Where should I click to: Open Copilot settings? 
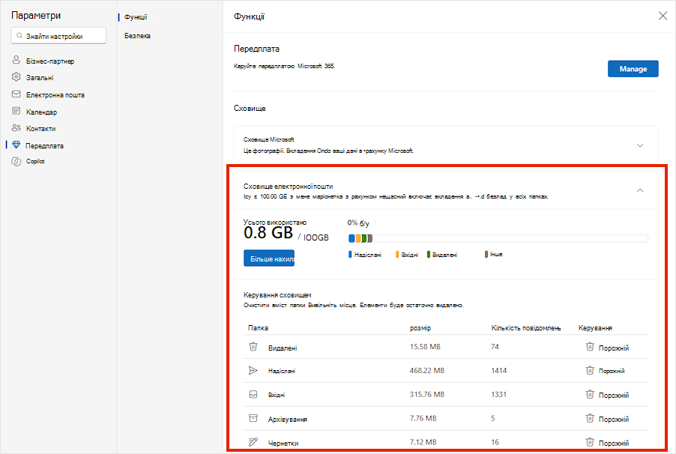tap(28, 161)
